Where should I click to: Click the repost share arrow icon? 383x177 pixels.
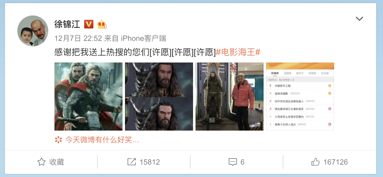pyautogui.click(x=132, y=162)
